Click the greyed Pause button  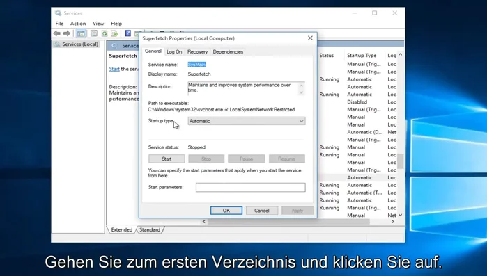(x=247, y=159)
